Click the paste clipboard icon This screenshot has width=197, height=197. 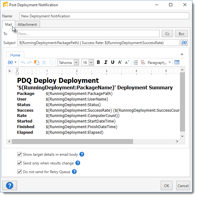37,62
